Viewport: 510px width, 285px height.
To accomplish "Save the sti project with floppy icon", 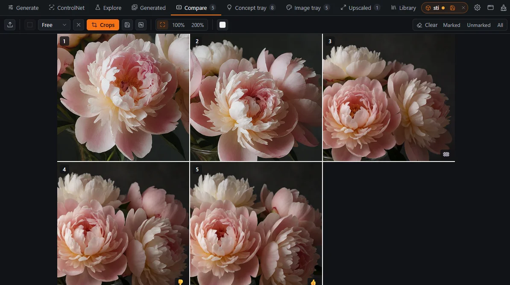I will (452, 8).
